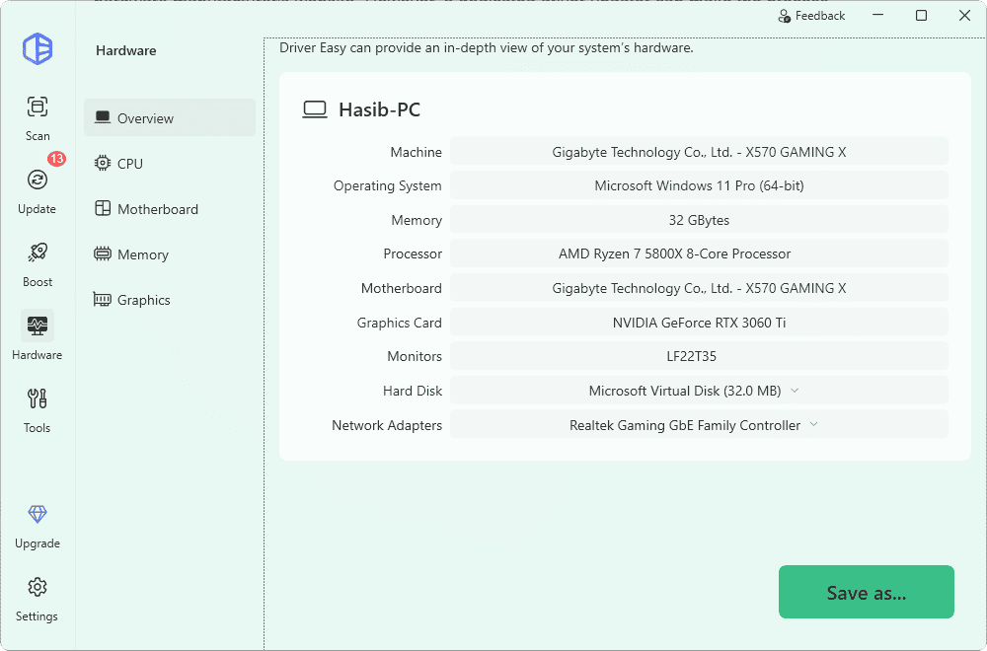The image size is (987, 651).
Task: Click the Motherboard layout icon
Action: click(103, 209)
